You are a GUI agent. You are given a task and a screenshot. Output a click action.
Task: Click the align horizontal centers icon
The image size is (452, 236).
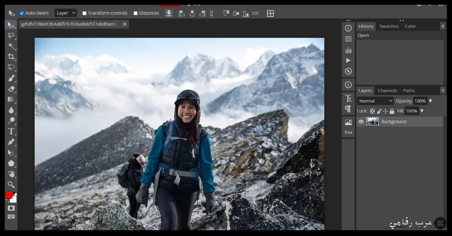(192, 13)
